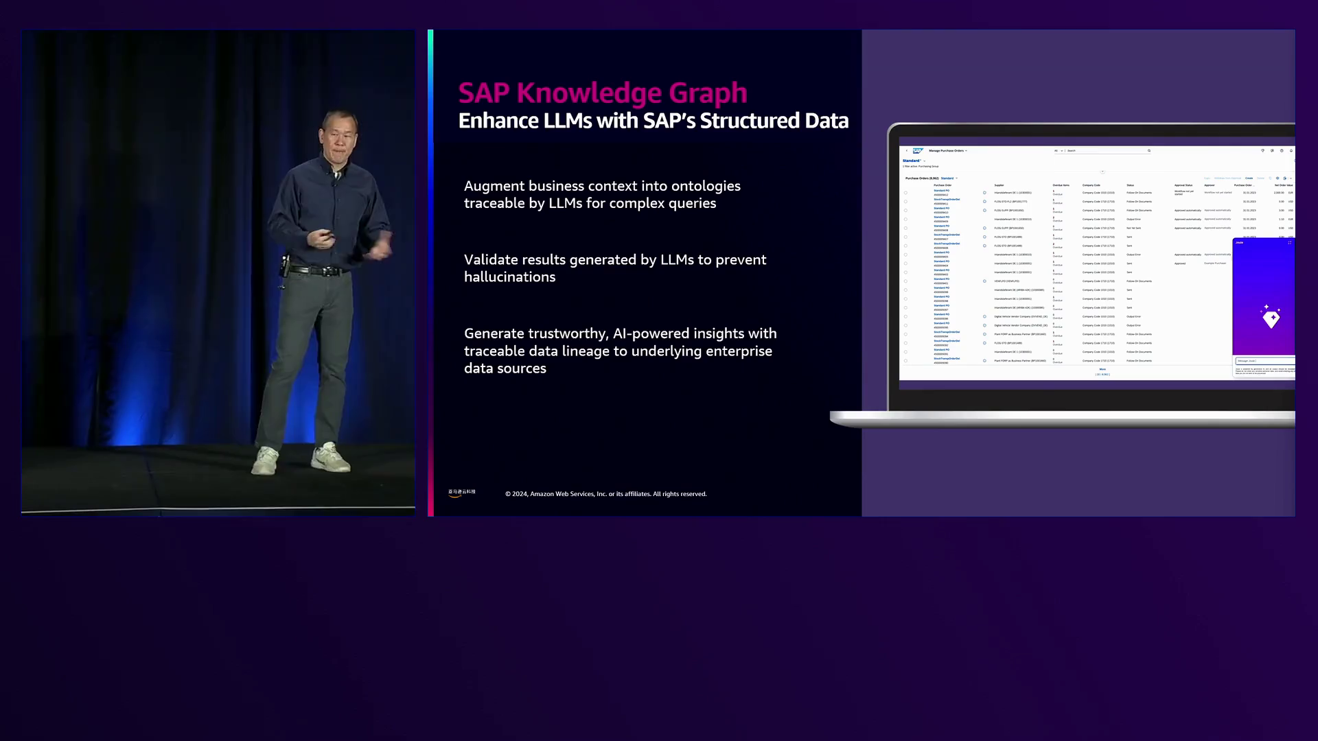The image size is (1318, 741).
Task: Open the help icon in SAP header
Action: [1282, 150]
